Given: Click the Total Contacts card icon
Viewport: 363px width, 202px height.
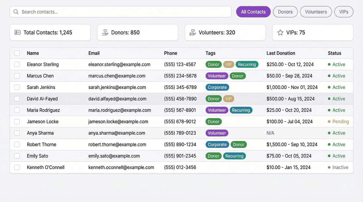Looking at the screenshot, I should pos(18,32).
